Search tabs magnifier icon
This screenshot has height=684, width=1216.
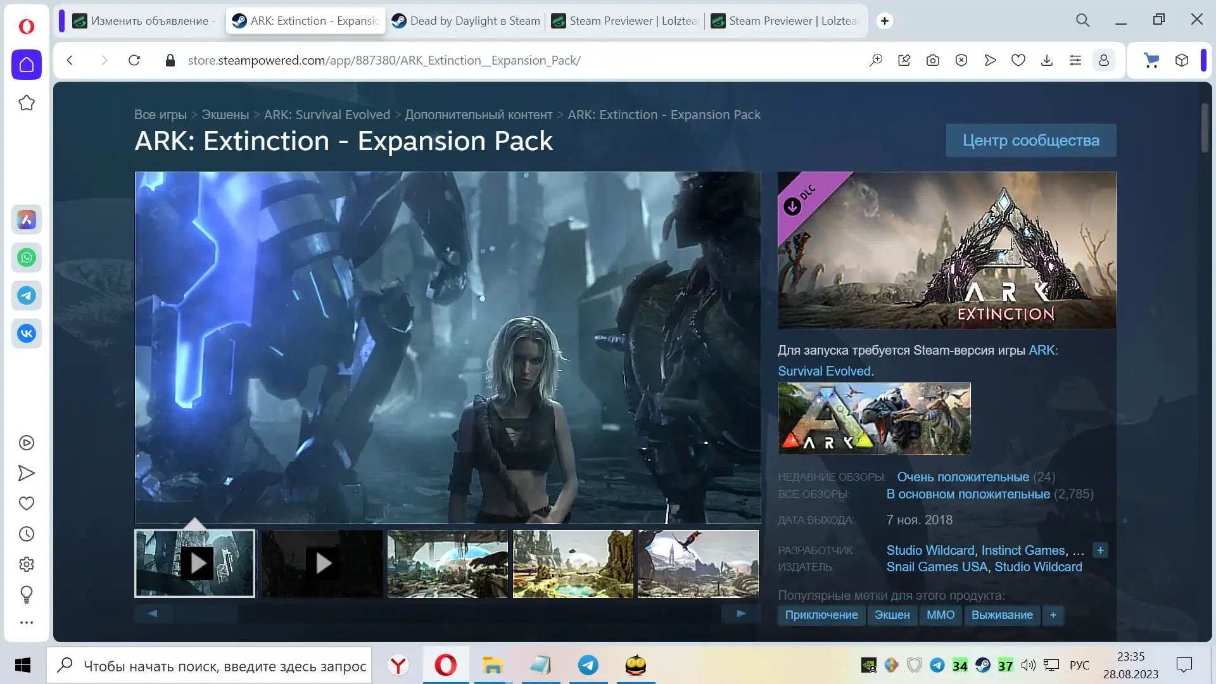(1083, 20)
